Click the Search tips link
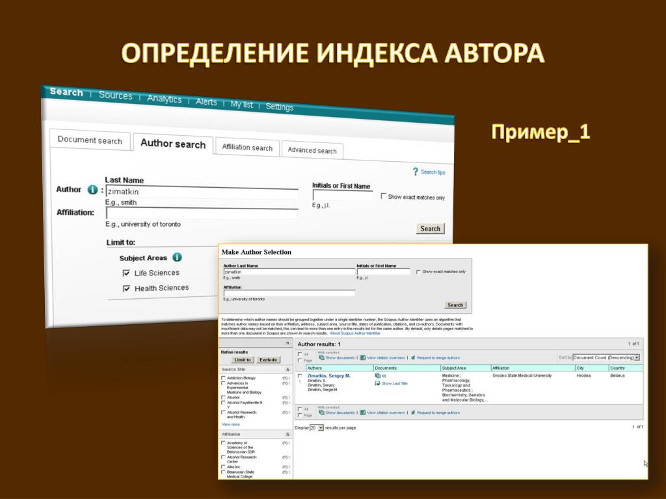Screen dimensions: 666x499 [433, 172]
